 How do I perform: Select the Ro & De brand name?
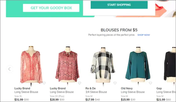pos(91,88)
